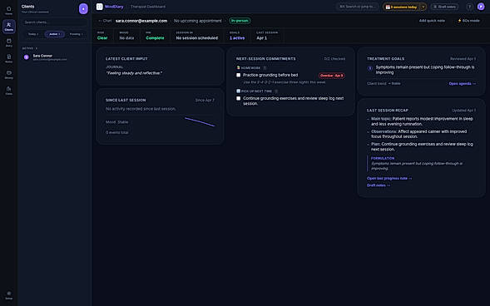Open agenda link in Treatment Goals

463,84
